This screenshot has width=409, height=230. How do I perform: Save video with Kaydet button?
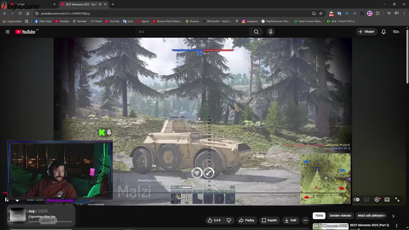point(269,220)
